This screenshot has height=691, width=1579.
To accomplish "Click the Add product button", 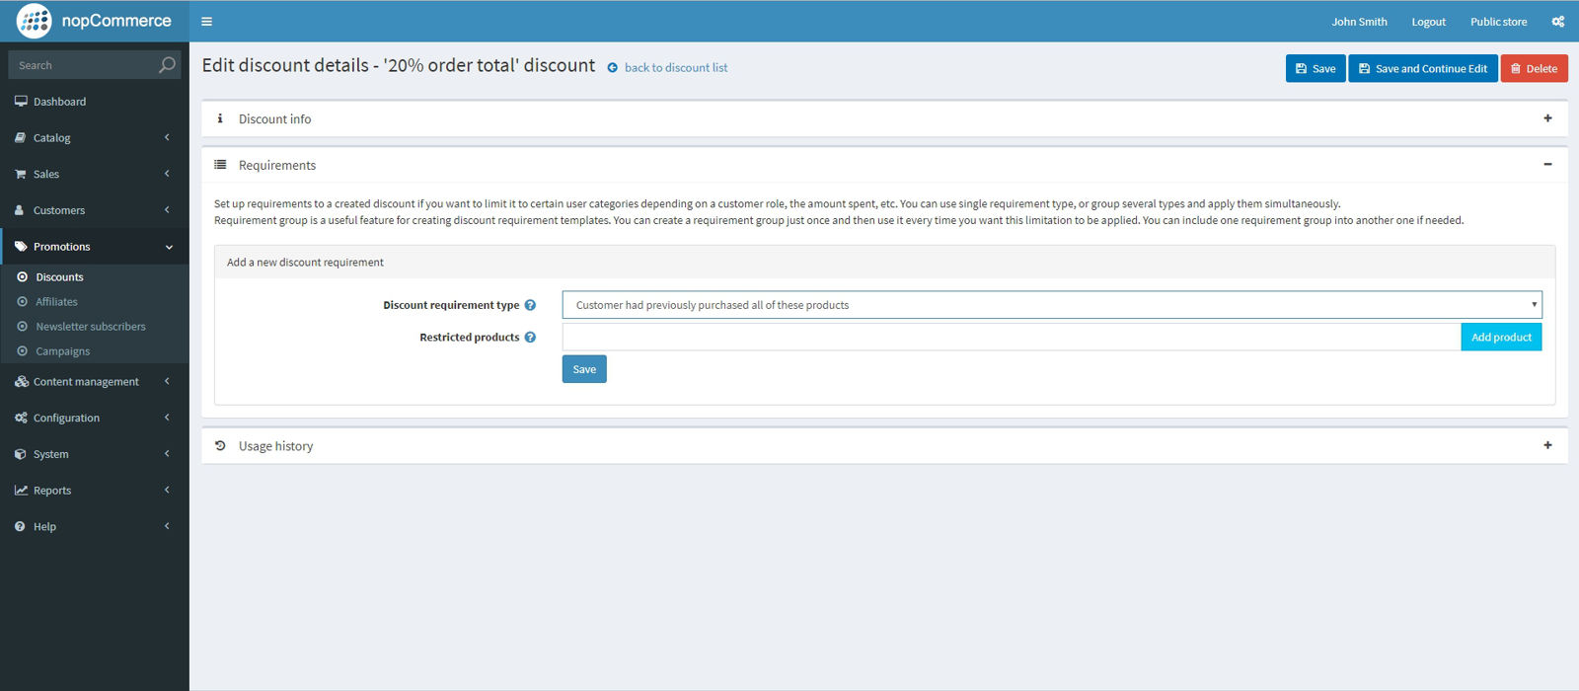I will (1501, 338).
